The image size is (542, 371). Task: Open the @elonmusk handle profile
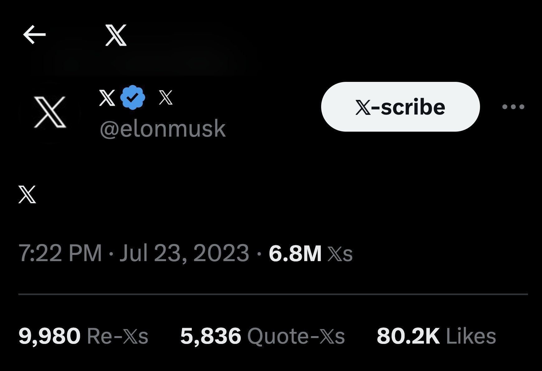[x=163, y=129]
